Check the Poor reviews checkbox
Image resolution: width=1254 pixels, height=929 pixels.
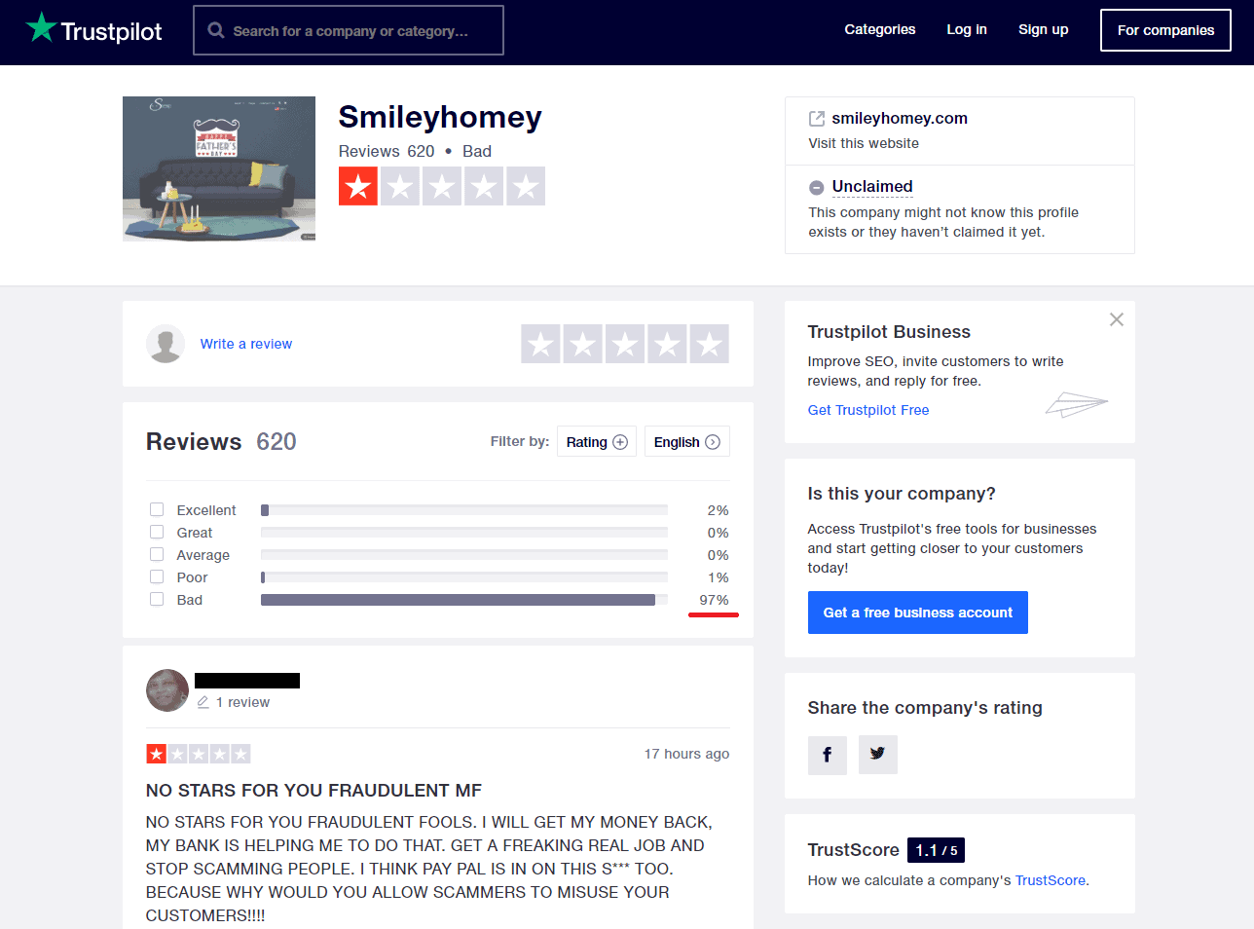tap(157, 576)
